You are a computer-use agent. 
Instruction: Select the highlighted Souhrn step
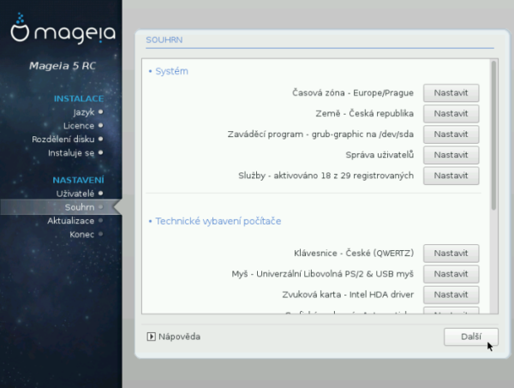pos(61,207)
